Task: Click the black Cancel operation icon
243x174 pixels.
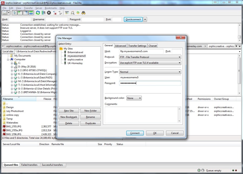Action: click(49, 13)
